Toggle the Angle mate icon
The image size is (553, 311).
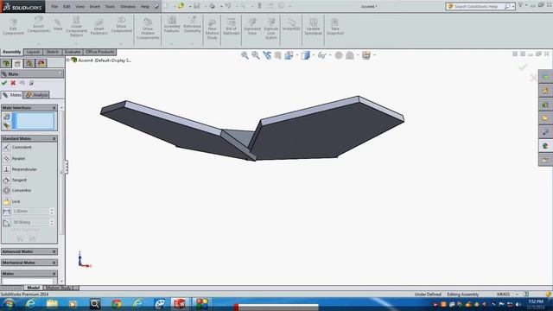[6, 223]
